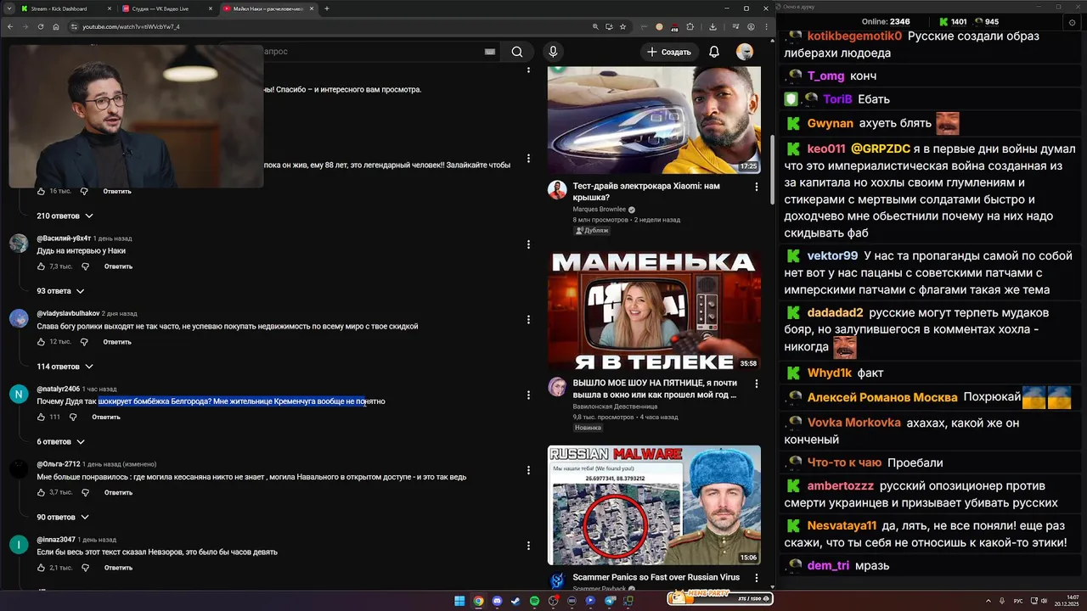Expand 114 replies under @vladyslavbulhakov comment
The image size is (1087, 611).
65,367
